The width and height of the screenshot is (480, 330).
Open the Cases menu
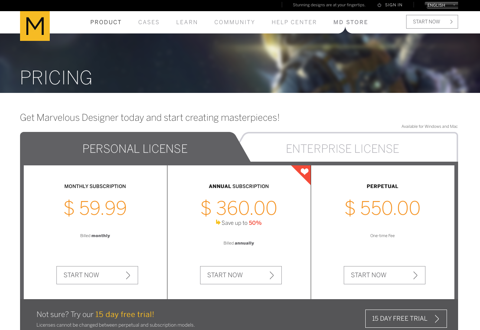[x=149, y=22]
